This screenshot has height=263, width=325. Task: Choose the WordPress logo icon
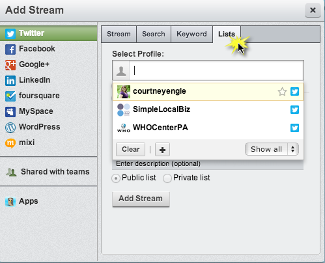(10, 128)
